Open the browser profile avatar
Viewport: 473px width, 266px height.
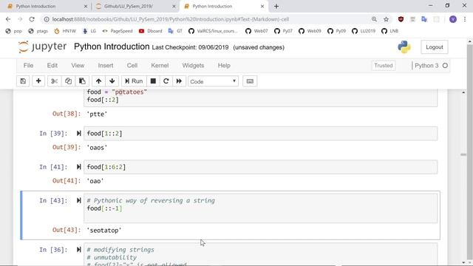coord(453,19)
